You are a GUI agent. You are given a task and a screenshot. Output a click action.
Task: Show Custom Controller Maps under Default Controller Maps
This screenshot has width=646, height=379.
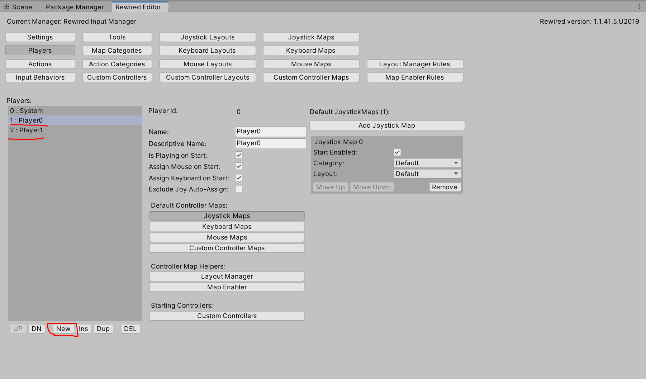point(227,248)
